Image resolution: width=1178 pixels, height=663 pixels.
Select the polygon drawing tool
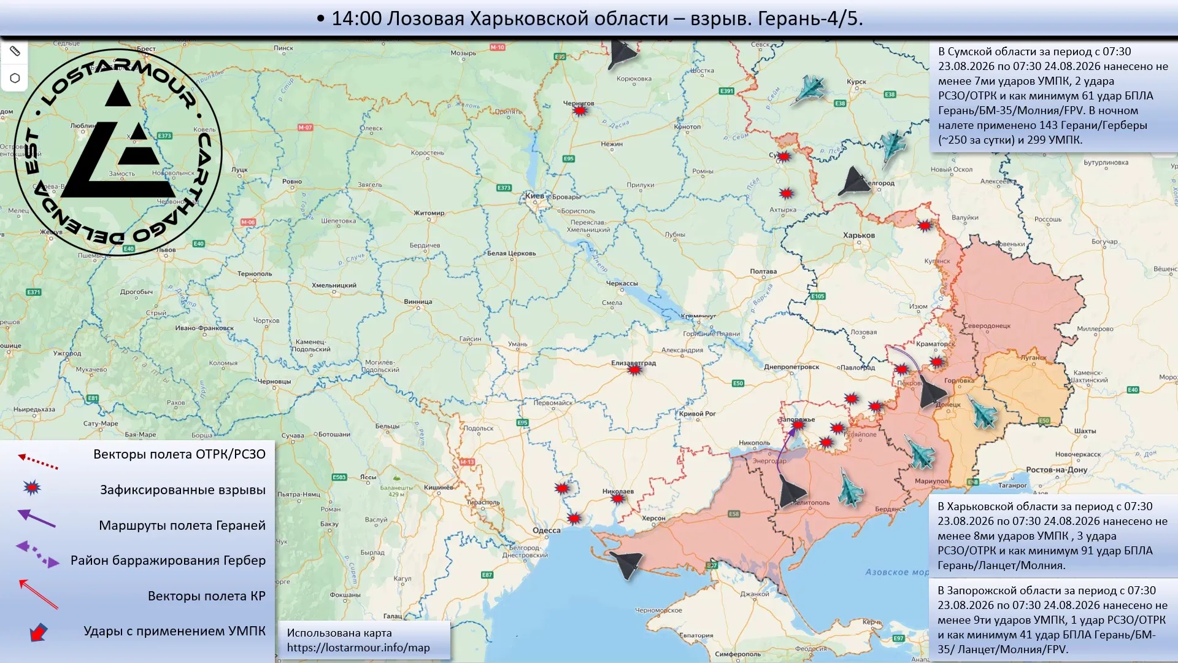[15, 78]
